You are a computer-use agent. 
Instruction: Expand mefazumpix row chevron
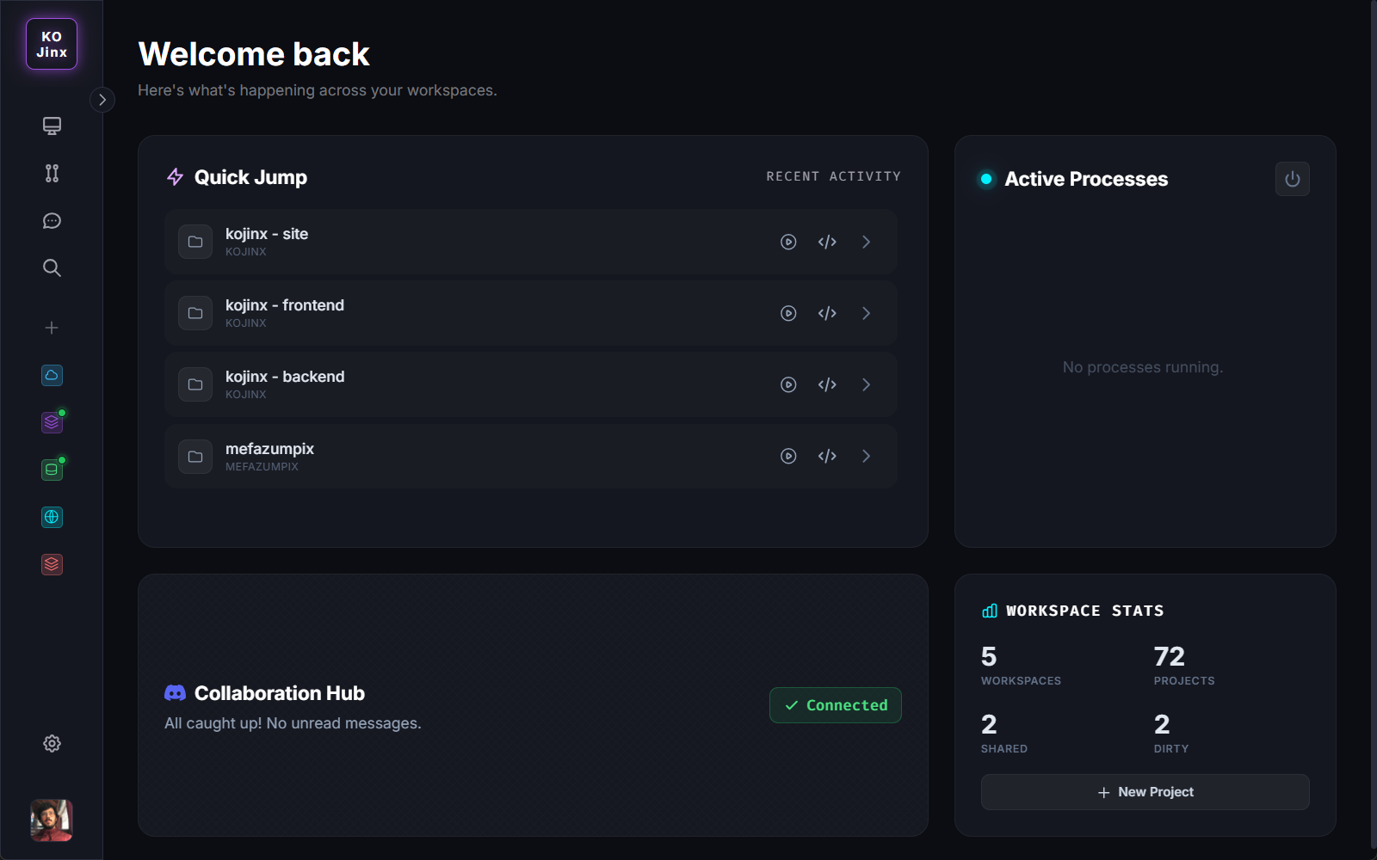[x=867, y=456]
